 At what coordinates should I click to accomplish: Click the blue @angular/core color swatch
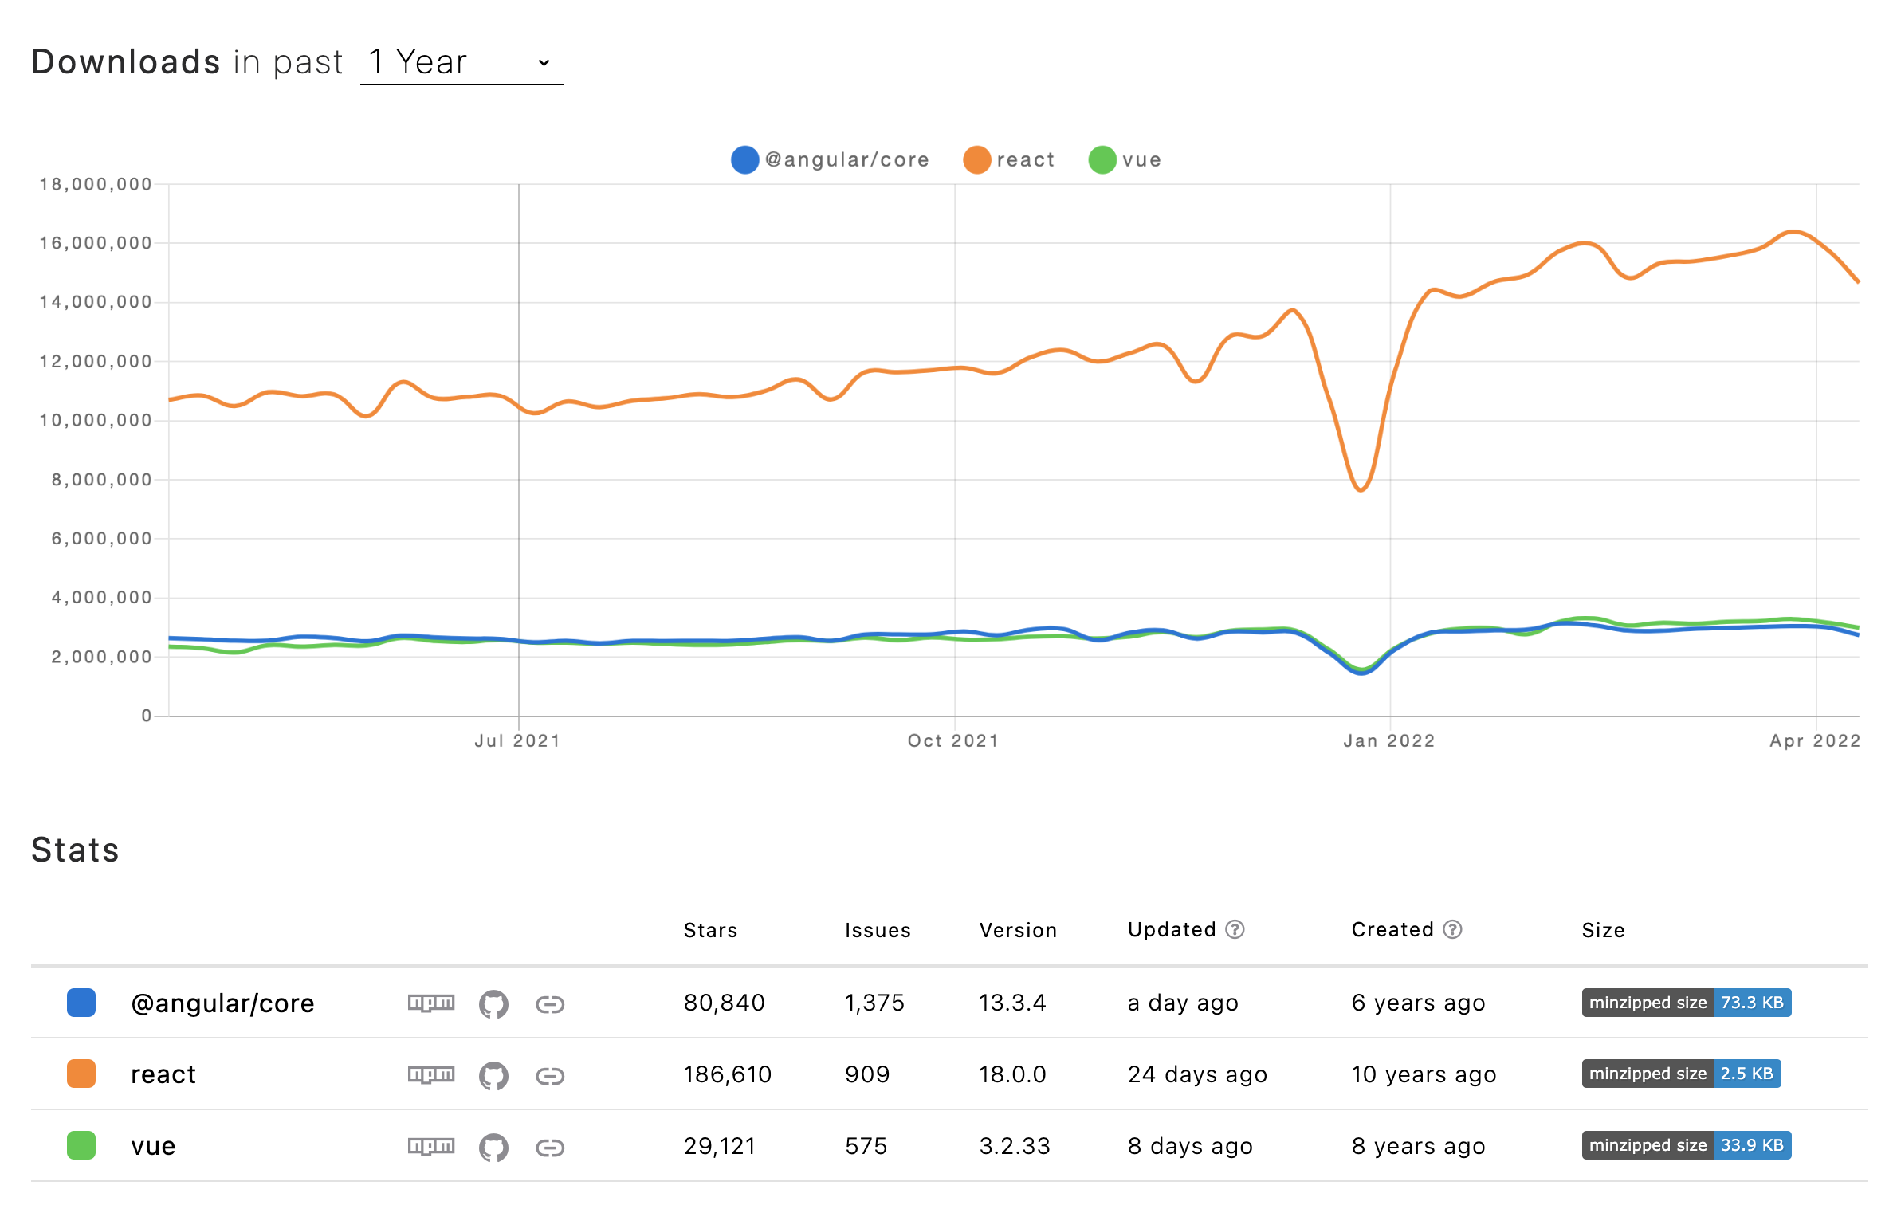click(81, 1003)
